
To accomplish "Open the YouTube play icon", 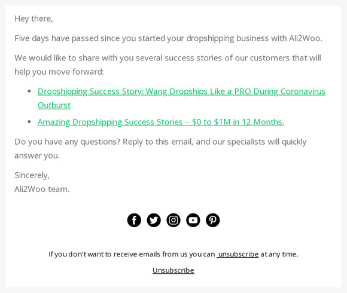I will coord(193,220).
